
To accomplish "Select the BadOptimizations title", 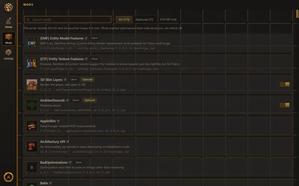I will pos(54,162).
